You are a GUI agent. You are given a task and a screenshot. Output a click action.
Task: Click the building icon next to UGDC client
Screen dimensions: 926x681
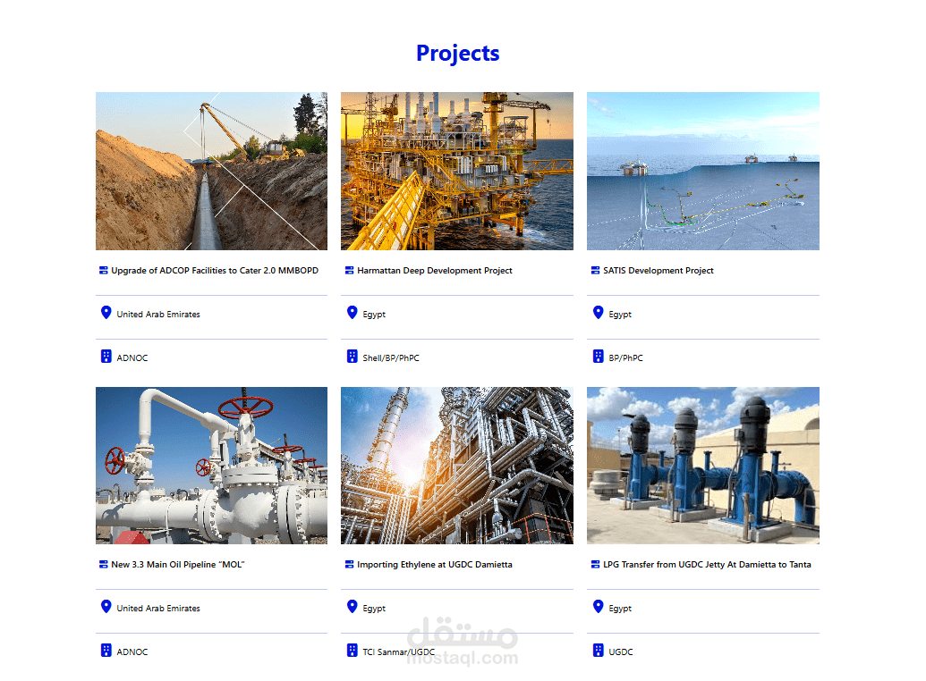(599, 651)
